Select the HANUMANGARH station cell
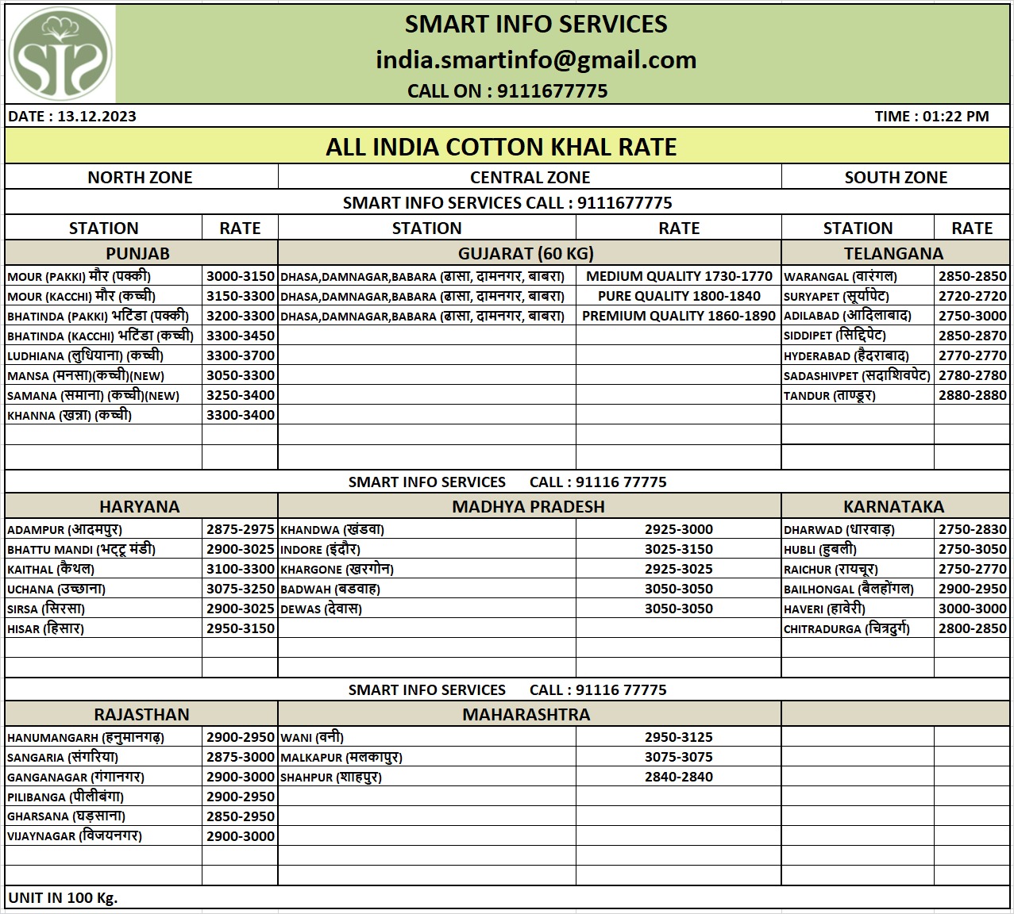Viewport: 1014px width, 914px height. (103, 738)
